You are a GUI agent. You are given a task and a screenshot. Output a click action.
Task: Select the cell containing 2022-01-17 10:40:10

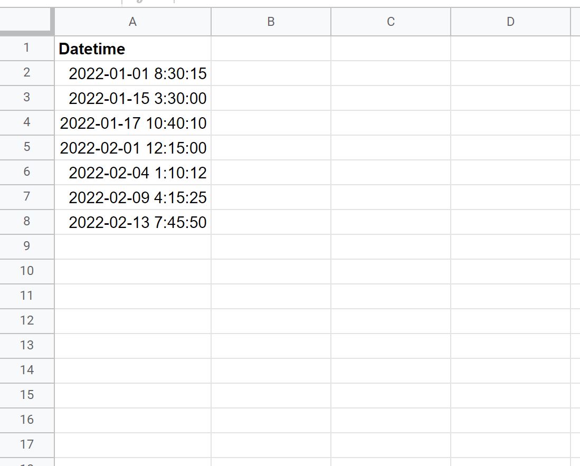click(132, 123)
